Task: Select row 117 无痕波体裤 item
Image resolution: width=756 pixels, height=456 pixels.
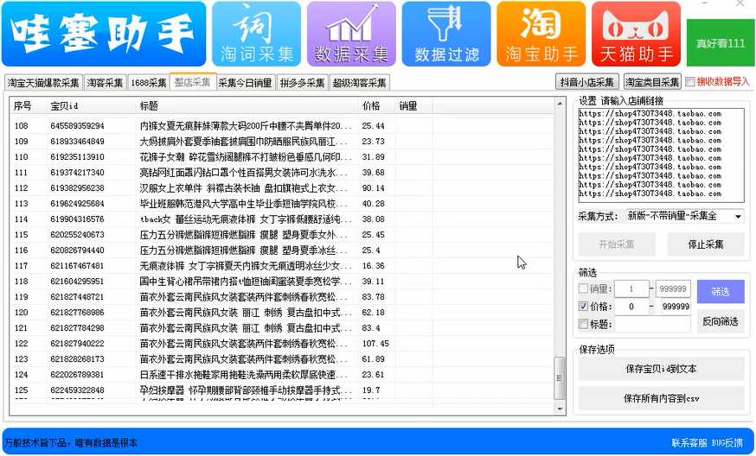Action: (282, 266)
